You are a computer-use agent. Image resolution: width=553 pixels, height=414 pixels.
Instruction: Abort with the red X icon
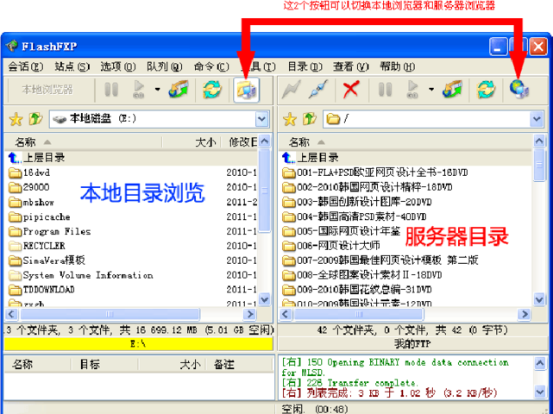[x=351, y=90]
